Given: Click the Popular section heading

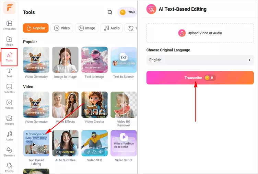Looking at the screenshot, I should click(x=30, y=42).
